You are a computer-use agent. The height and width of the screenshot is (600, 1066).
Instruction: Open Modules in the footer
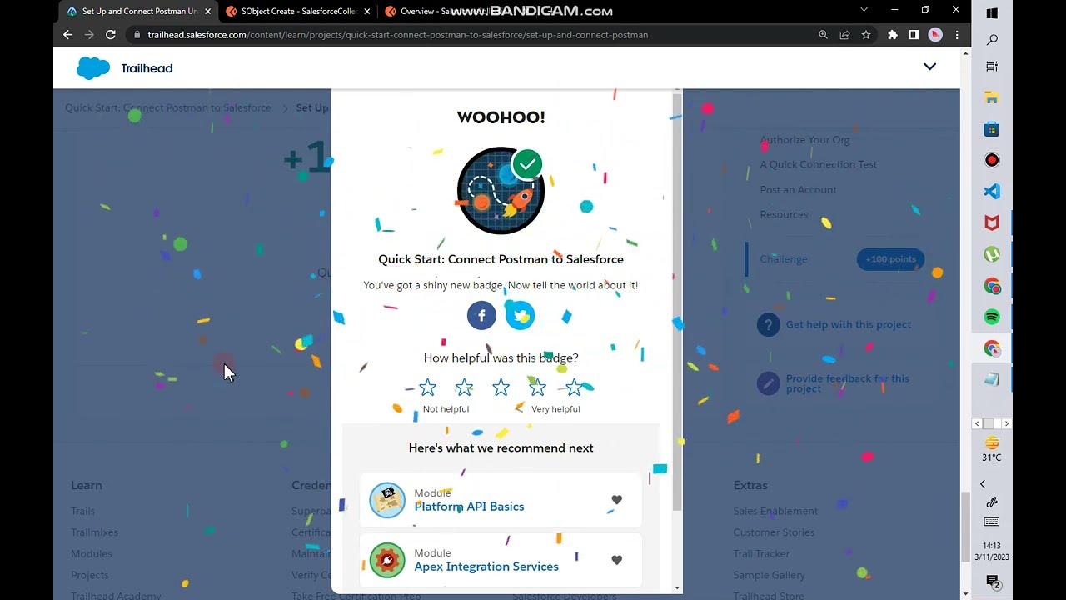tap(92, 554)
